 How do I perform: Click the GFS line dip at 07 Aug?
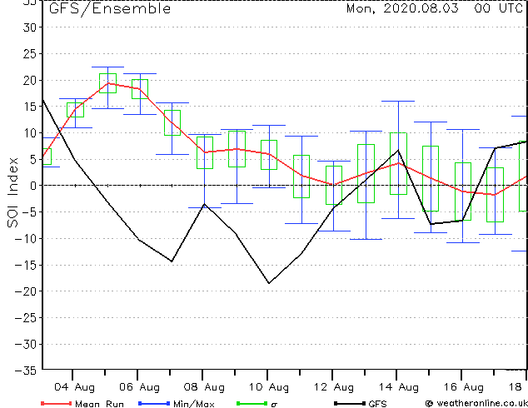(172, 261)
